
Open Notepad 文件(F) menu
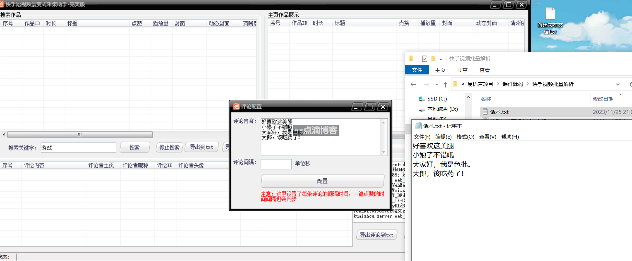point(422,137)
